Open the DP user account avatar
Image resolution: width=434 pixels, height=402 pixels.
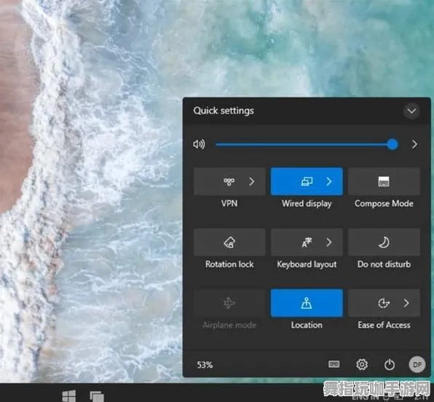tap(417, 365)
